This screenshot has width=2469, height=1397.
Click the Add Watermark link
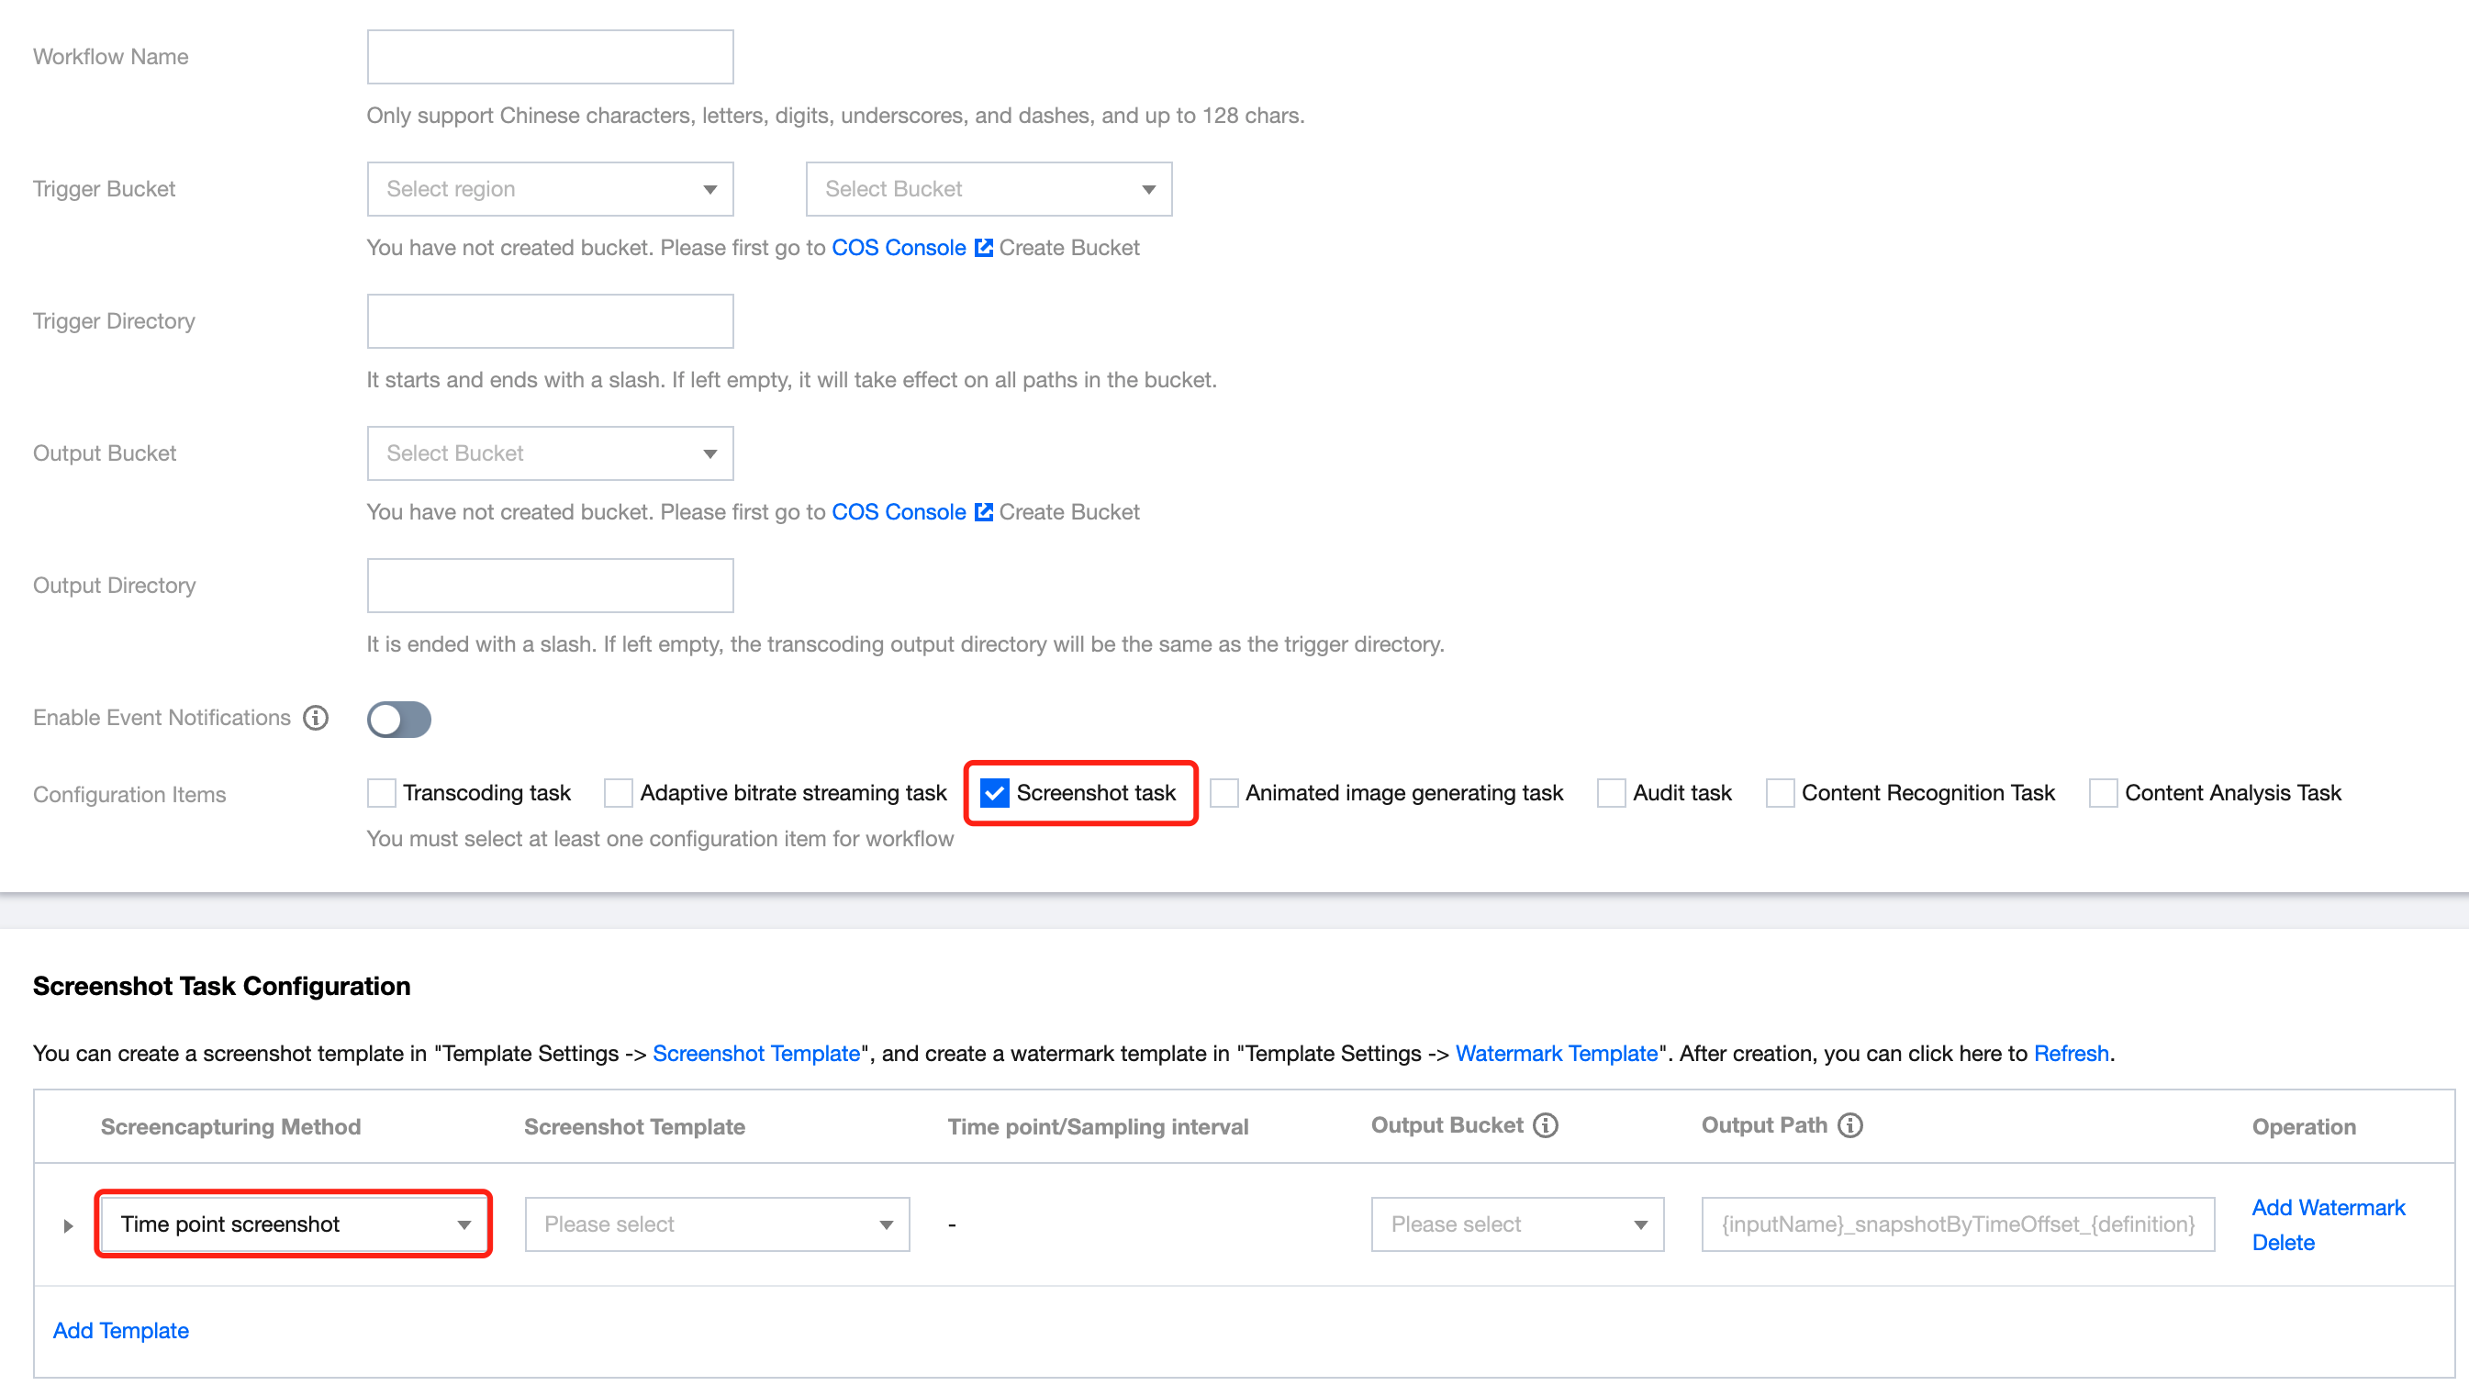coord(2327,1207)
